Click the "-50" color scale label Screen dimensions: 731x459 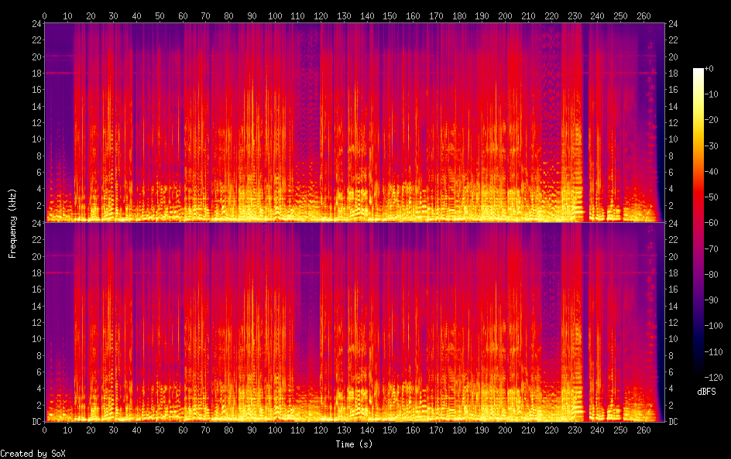point(712,197)
